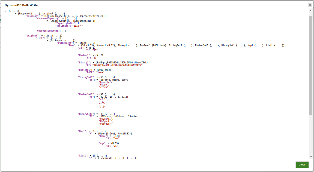The width and height of the screenshot is (314, 172).
Task: Select the "13" Id string value
Action: pos(95,50)
